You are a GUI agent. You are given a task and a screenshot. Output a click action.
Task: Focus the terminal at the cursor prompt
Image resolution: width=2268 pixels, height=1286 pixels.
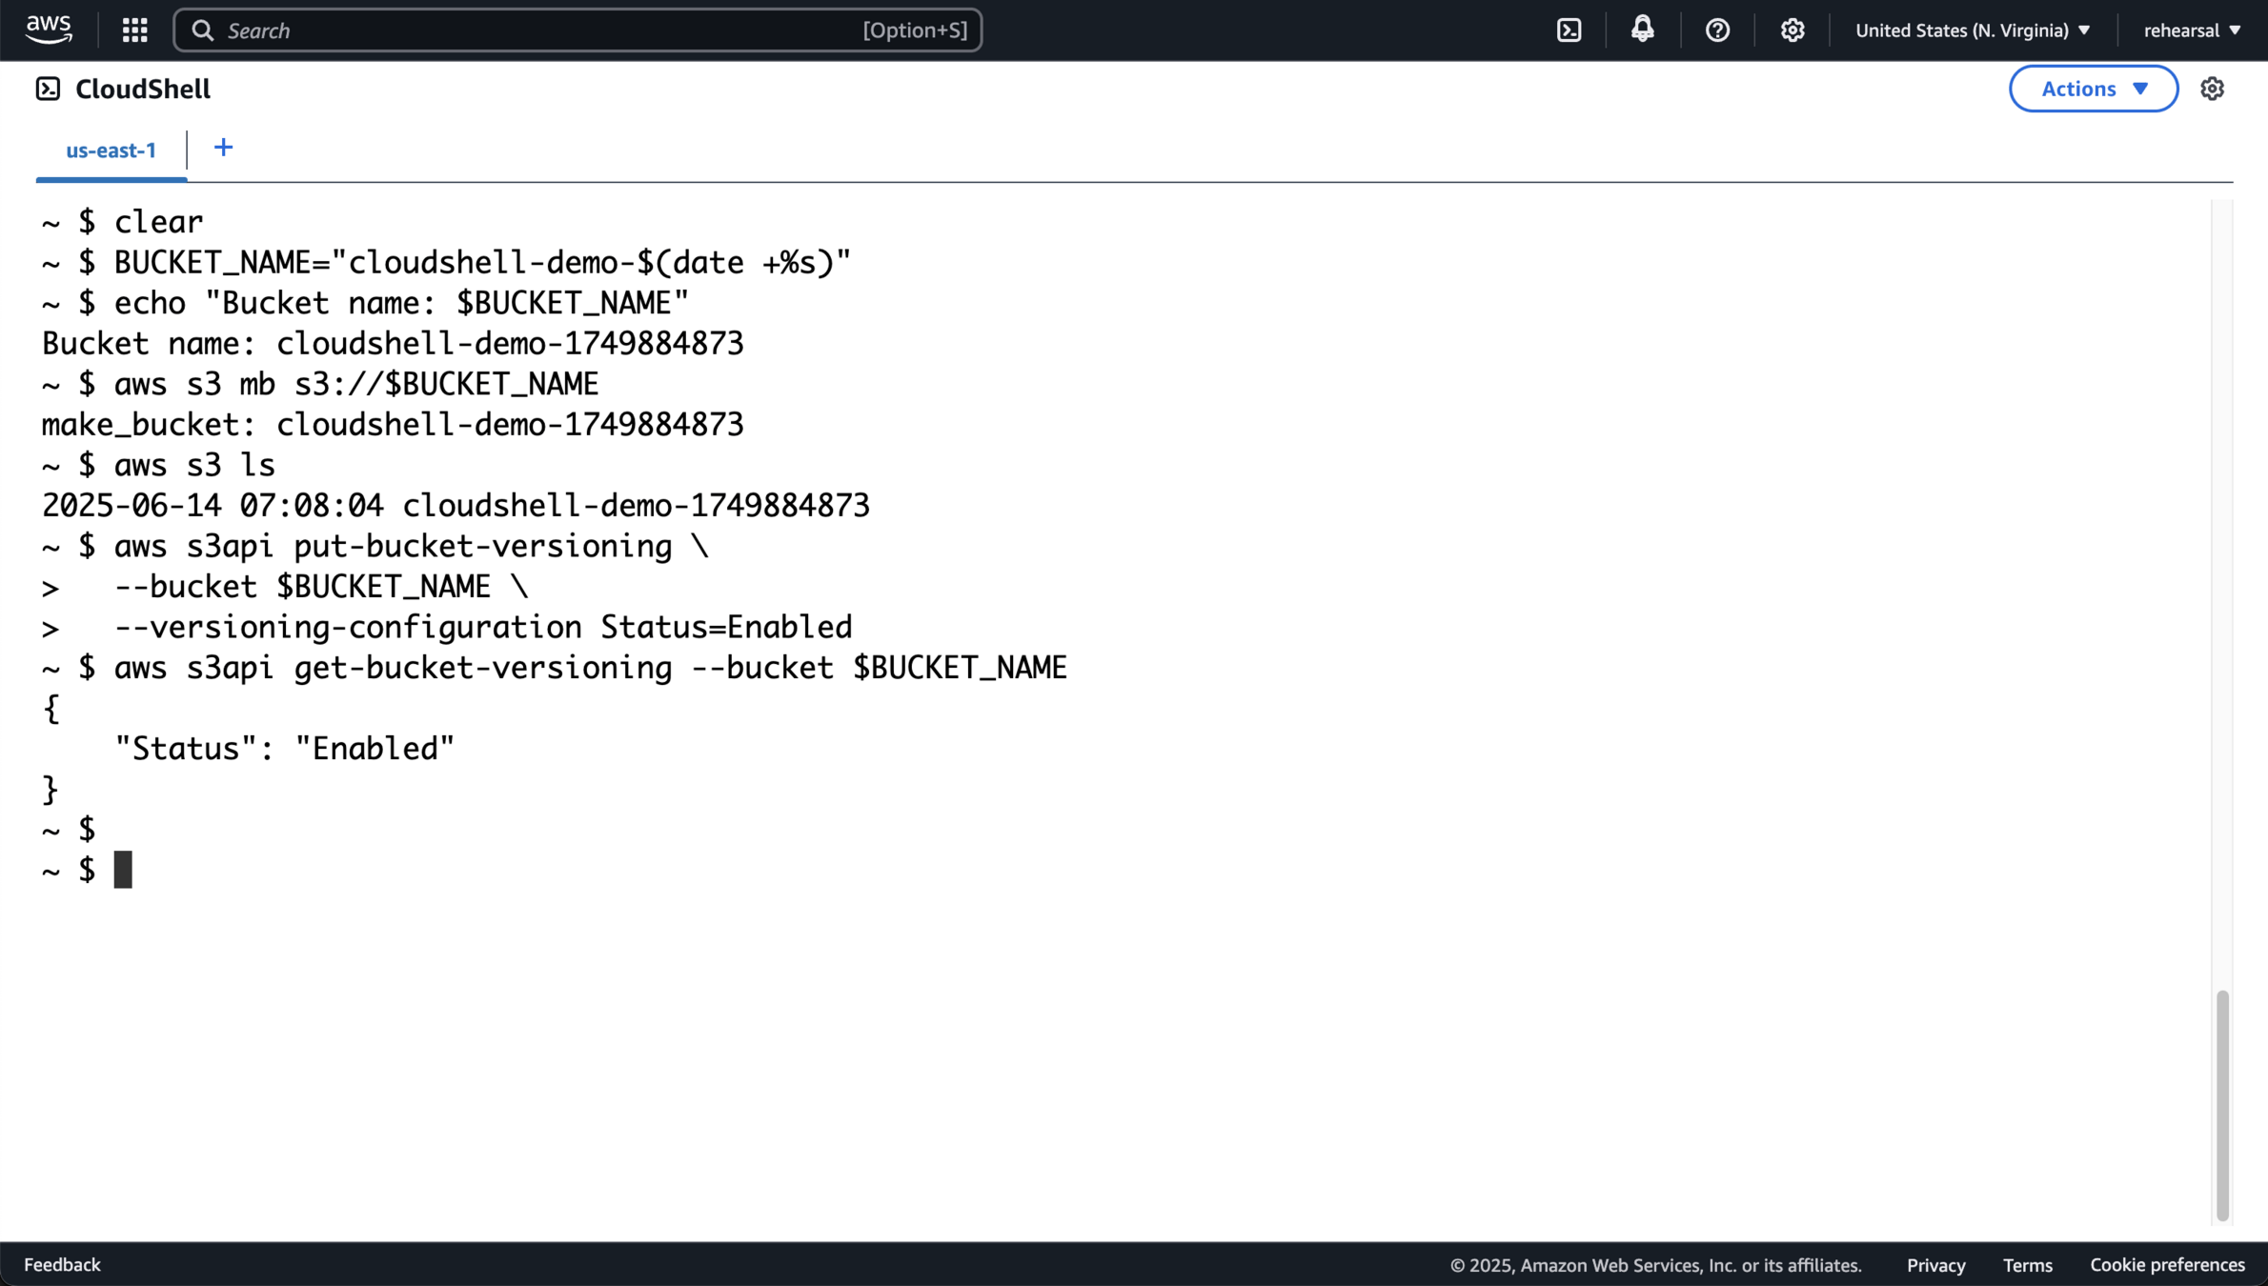pos(124,870)
